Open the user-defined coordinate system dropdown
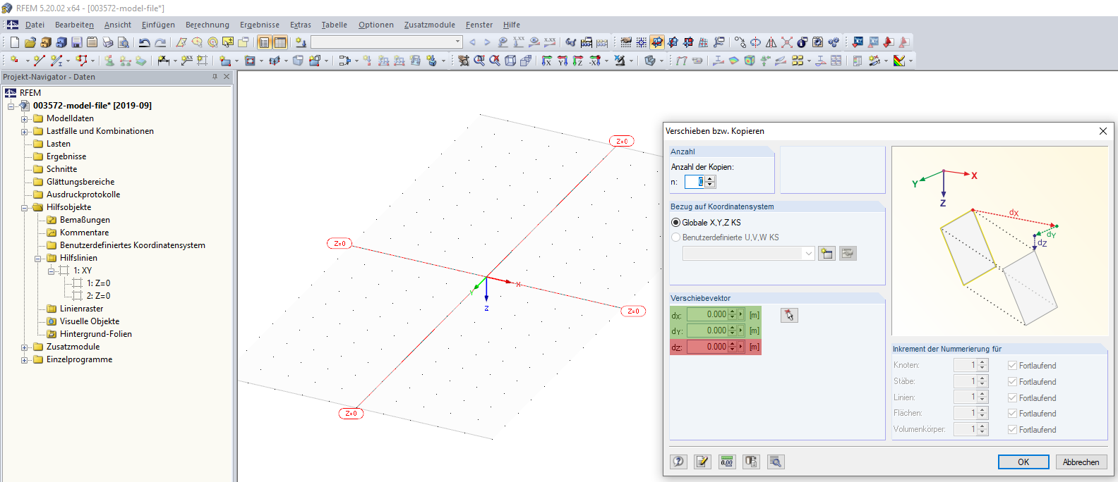Image resolution: width=1118 pixels, height=482 pixels. 808,254
